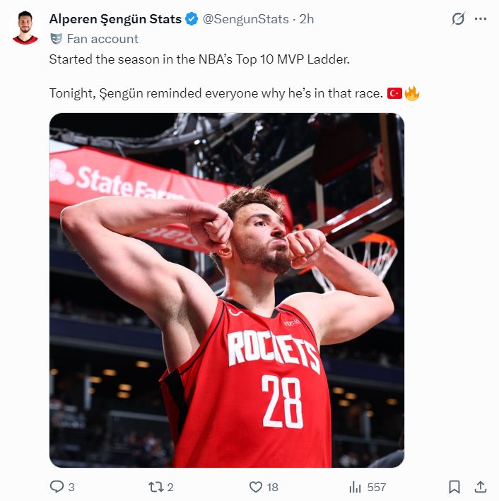Bookmark this Şengün post
Image resolution: width=499 pixels, height=501 pixels.
pyautogui.click(x=454, y=487)
